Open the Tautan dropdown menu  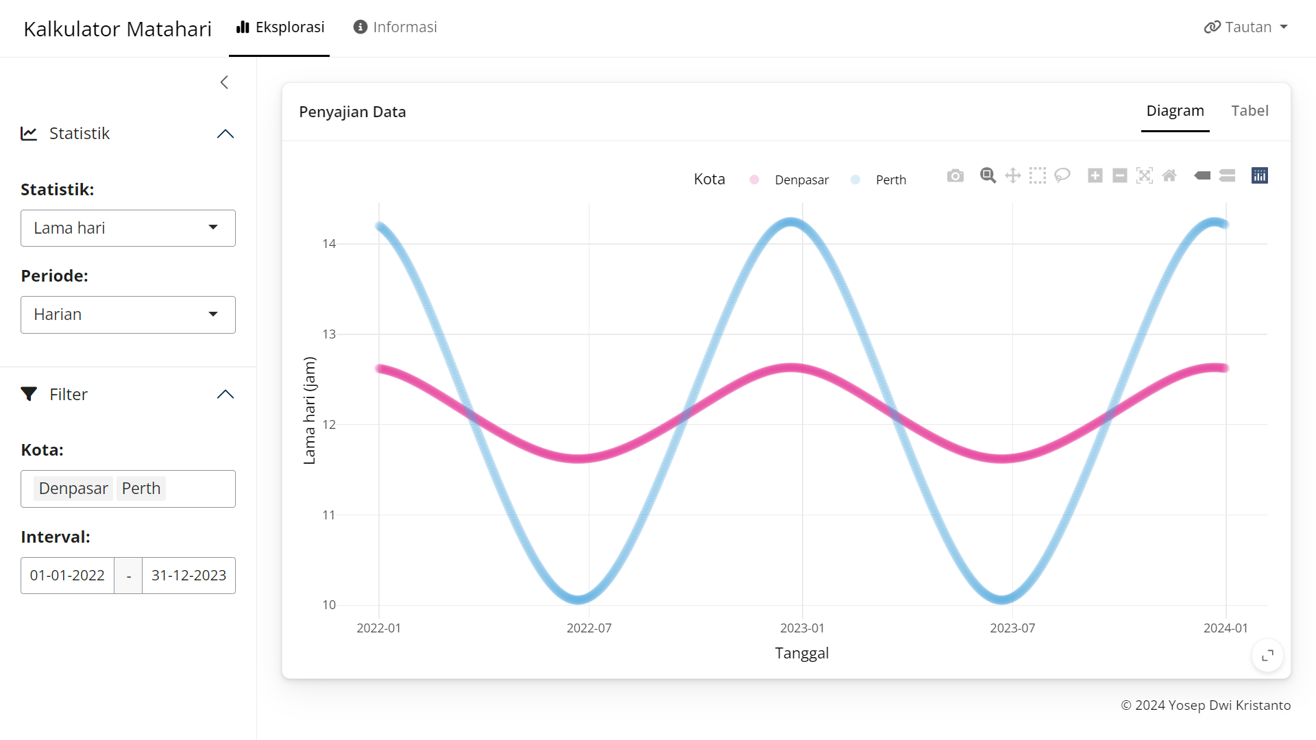pos(1246,27)
